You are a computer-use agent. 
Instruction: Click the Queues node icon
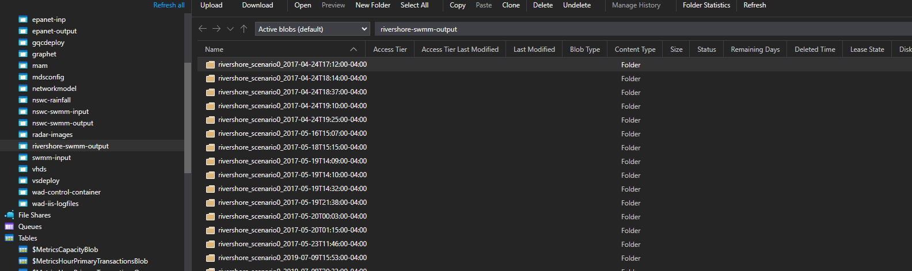tap(9, 227)
